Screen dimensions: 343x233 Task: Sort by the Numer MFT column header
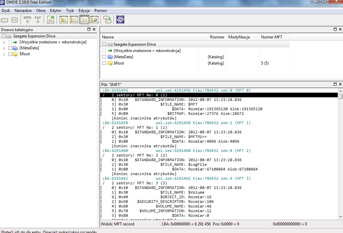pos(274,37)
